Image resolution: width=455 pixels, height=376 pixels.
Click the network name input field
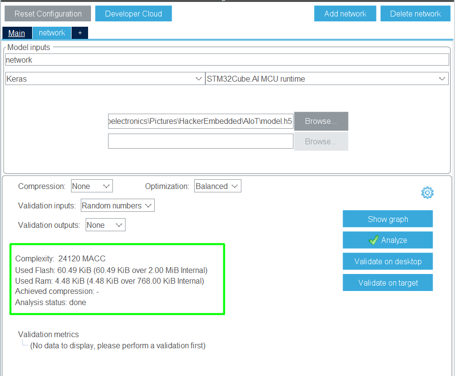click(x=227, y=60)
